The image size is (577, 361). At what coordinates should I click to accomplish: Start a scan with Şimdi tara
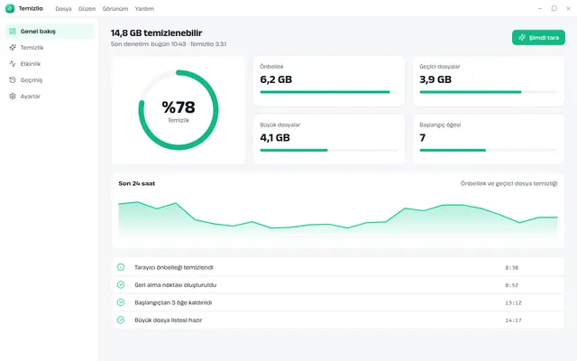click(x=538, y=38)
